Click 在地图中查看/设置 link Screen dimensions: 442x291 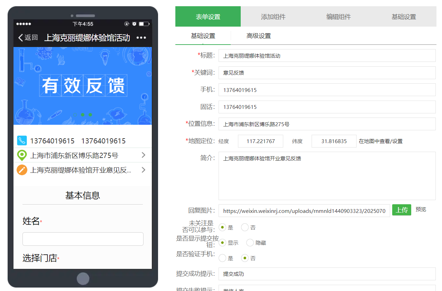click(x=381, y=141)
